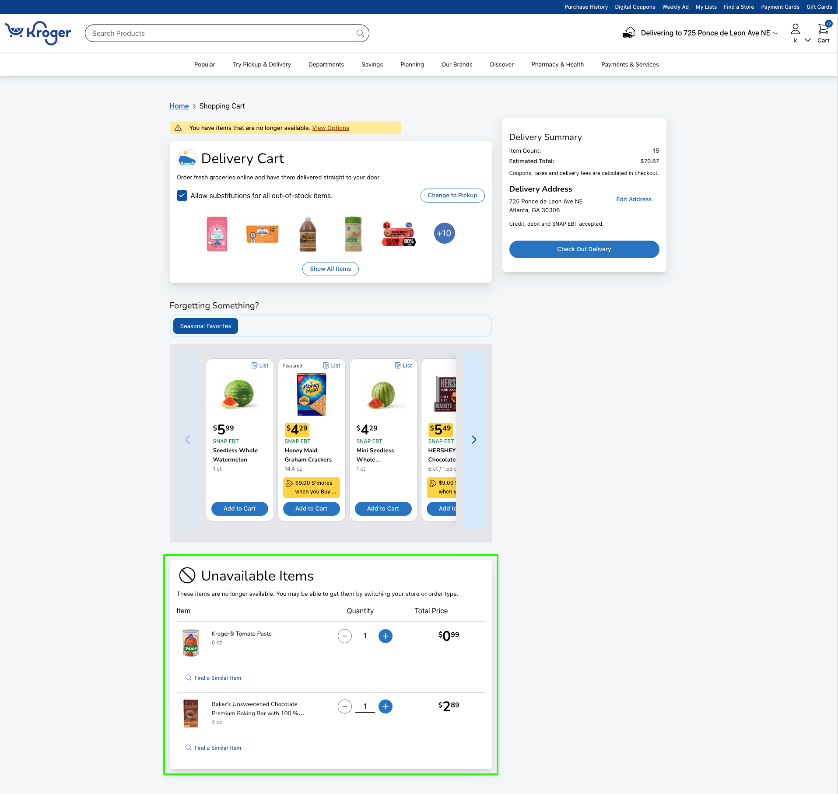Open Digital Coupons link

click(635, 7)
